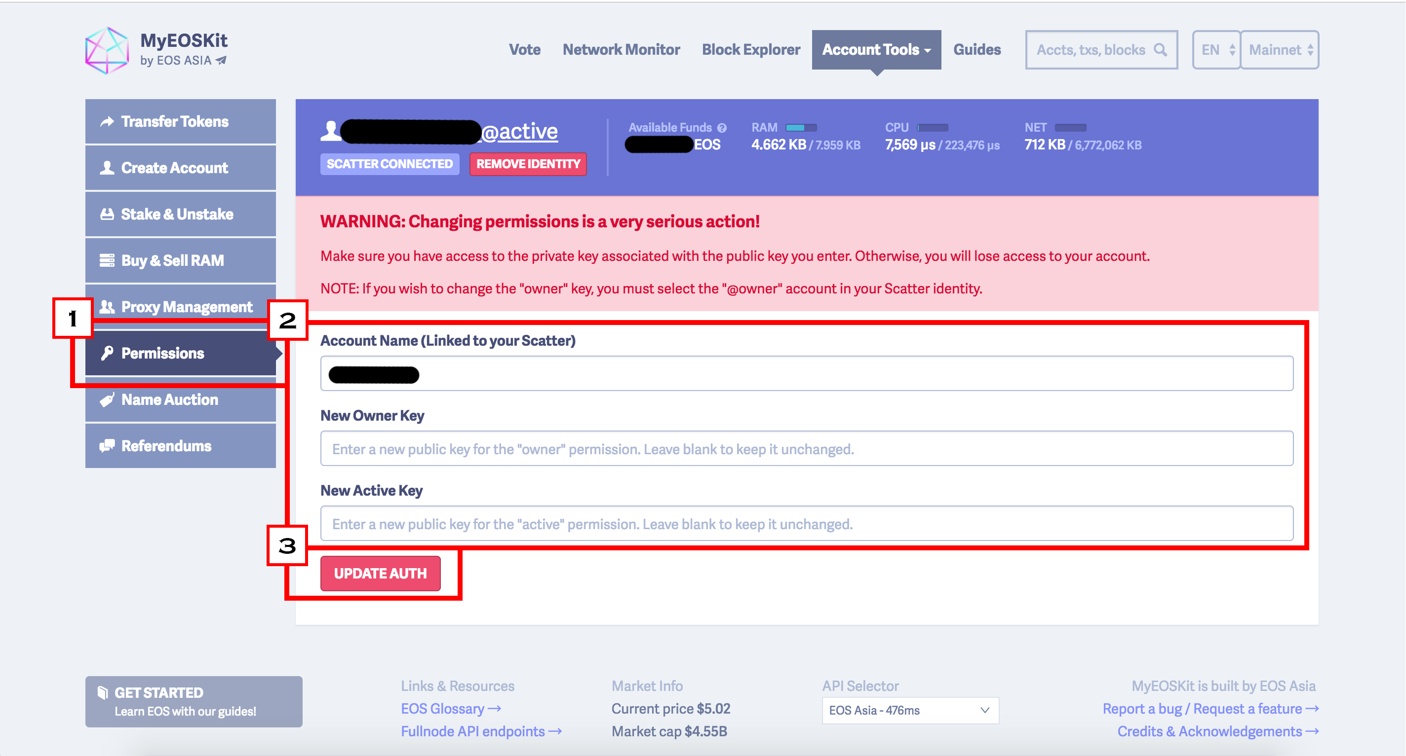Open the EN language selector
The image size is (1406, 756).
(1216, 50)
